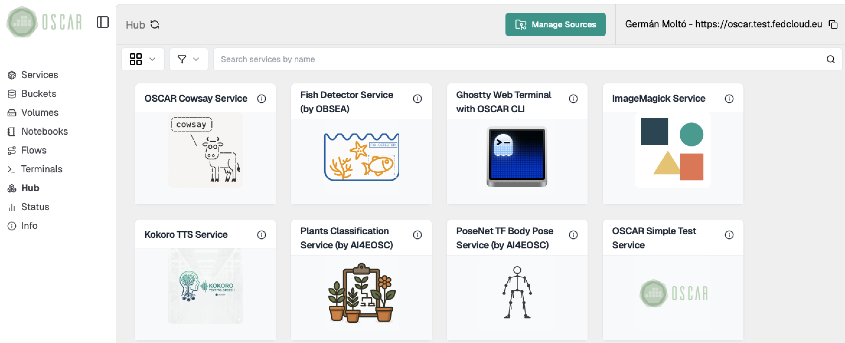Open the Services section in the sidebar
This screenshot has height=343, width=845.
(39, 75)
